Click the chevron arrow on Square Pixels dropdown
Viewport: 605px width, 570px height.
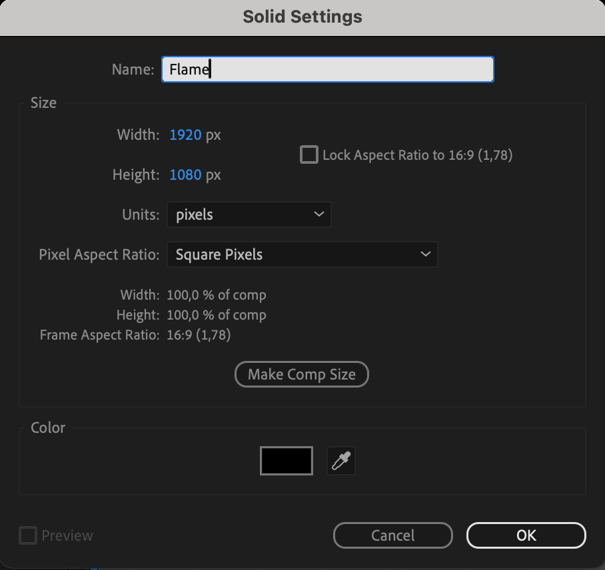[425, 254]
